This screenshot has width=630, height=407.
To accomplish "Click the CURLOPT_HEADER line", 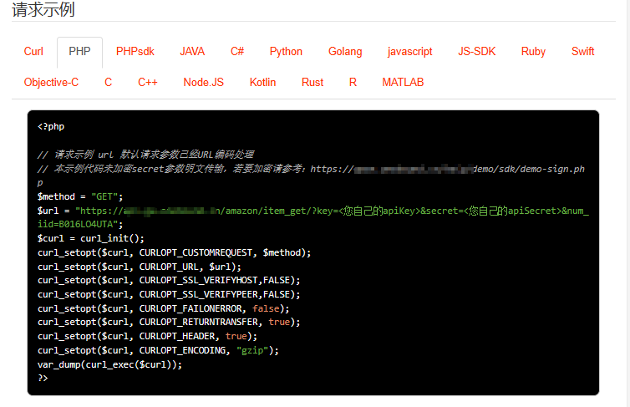I will [147, 336].
